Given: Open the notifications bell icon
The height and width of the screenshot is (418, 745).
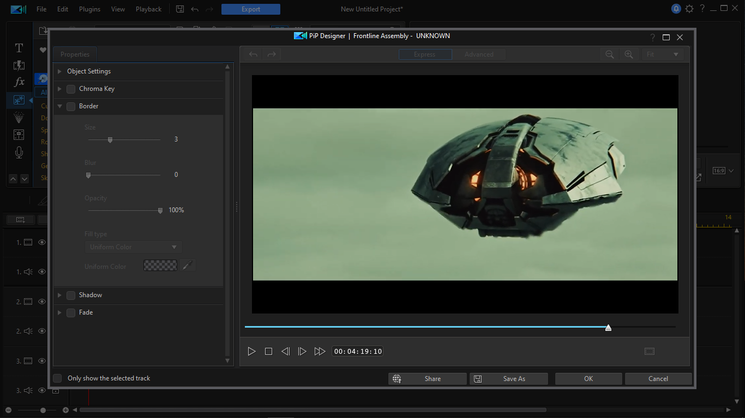Looking at the screenshot, I should coord(676,9).
